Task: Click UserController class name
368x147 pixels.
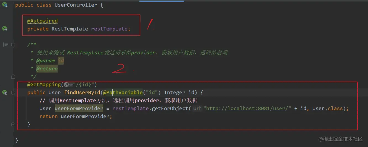Action: tap(76, 5)
